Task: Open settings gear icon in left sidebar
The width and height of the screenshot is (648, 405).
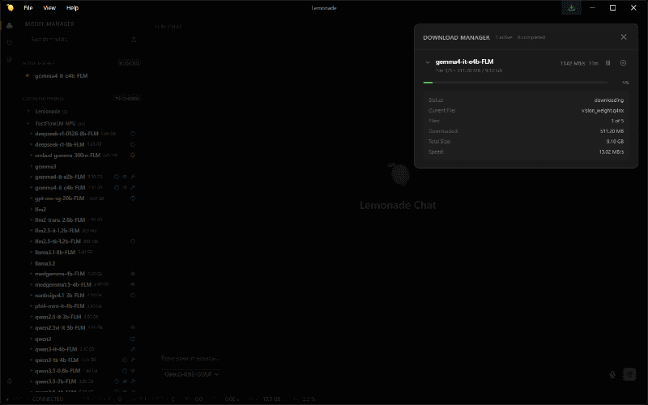Action: [10, 381]
